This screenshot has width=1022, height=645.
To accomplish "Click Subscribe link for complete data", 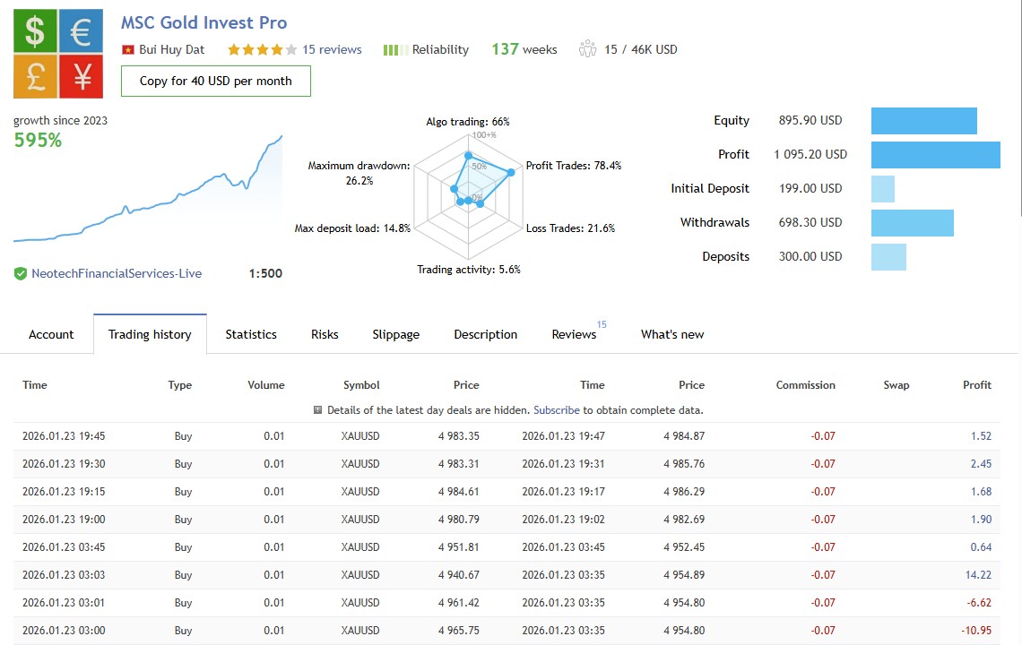I will click(x=557, y=410).
